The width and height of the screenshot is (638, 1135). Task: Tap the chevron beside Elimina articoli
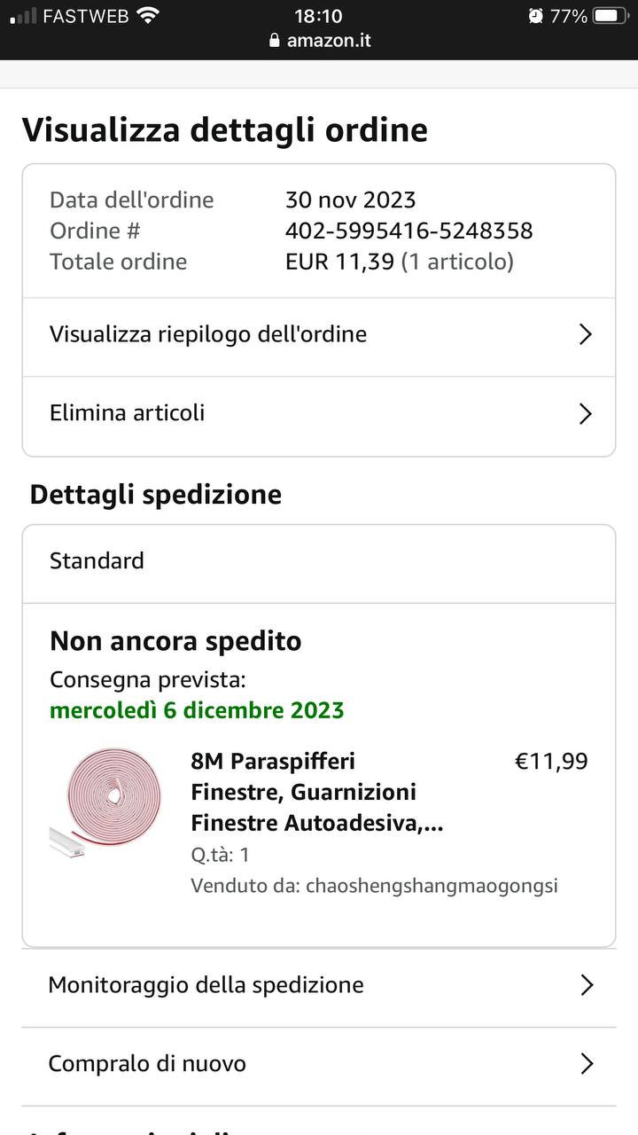pos(585,414)
